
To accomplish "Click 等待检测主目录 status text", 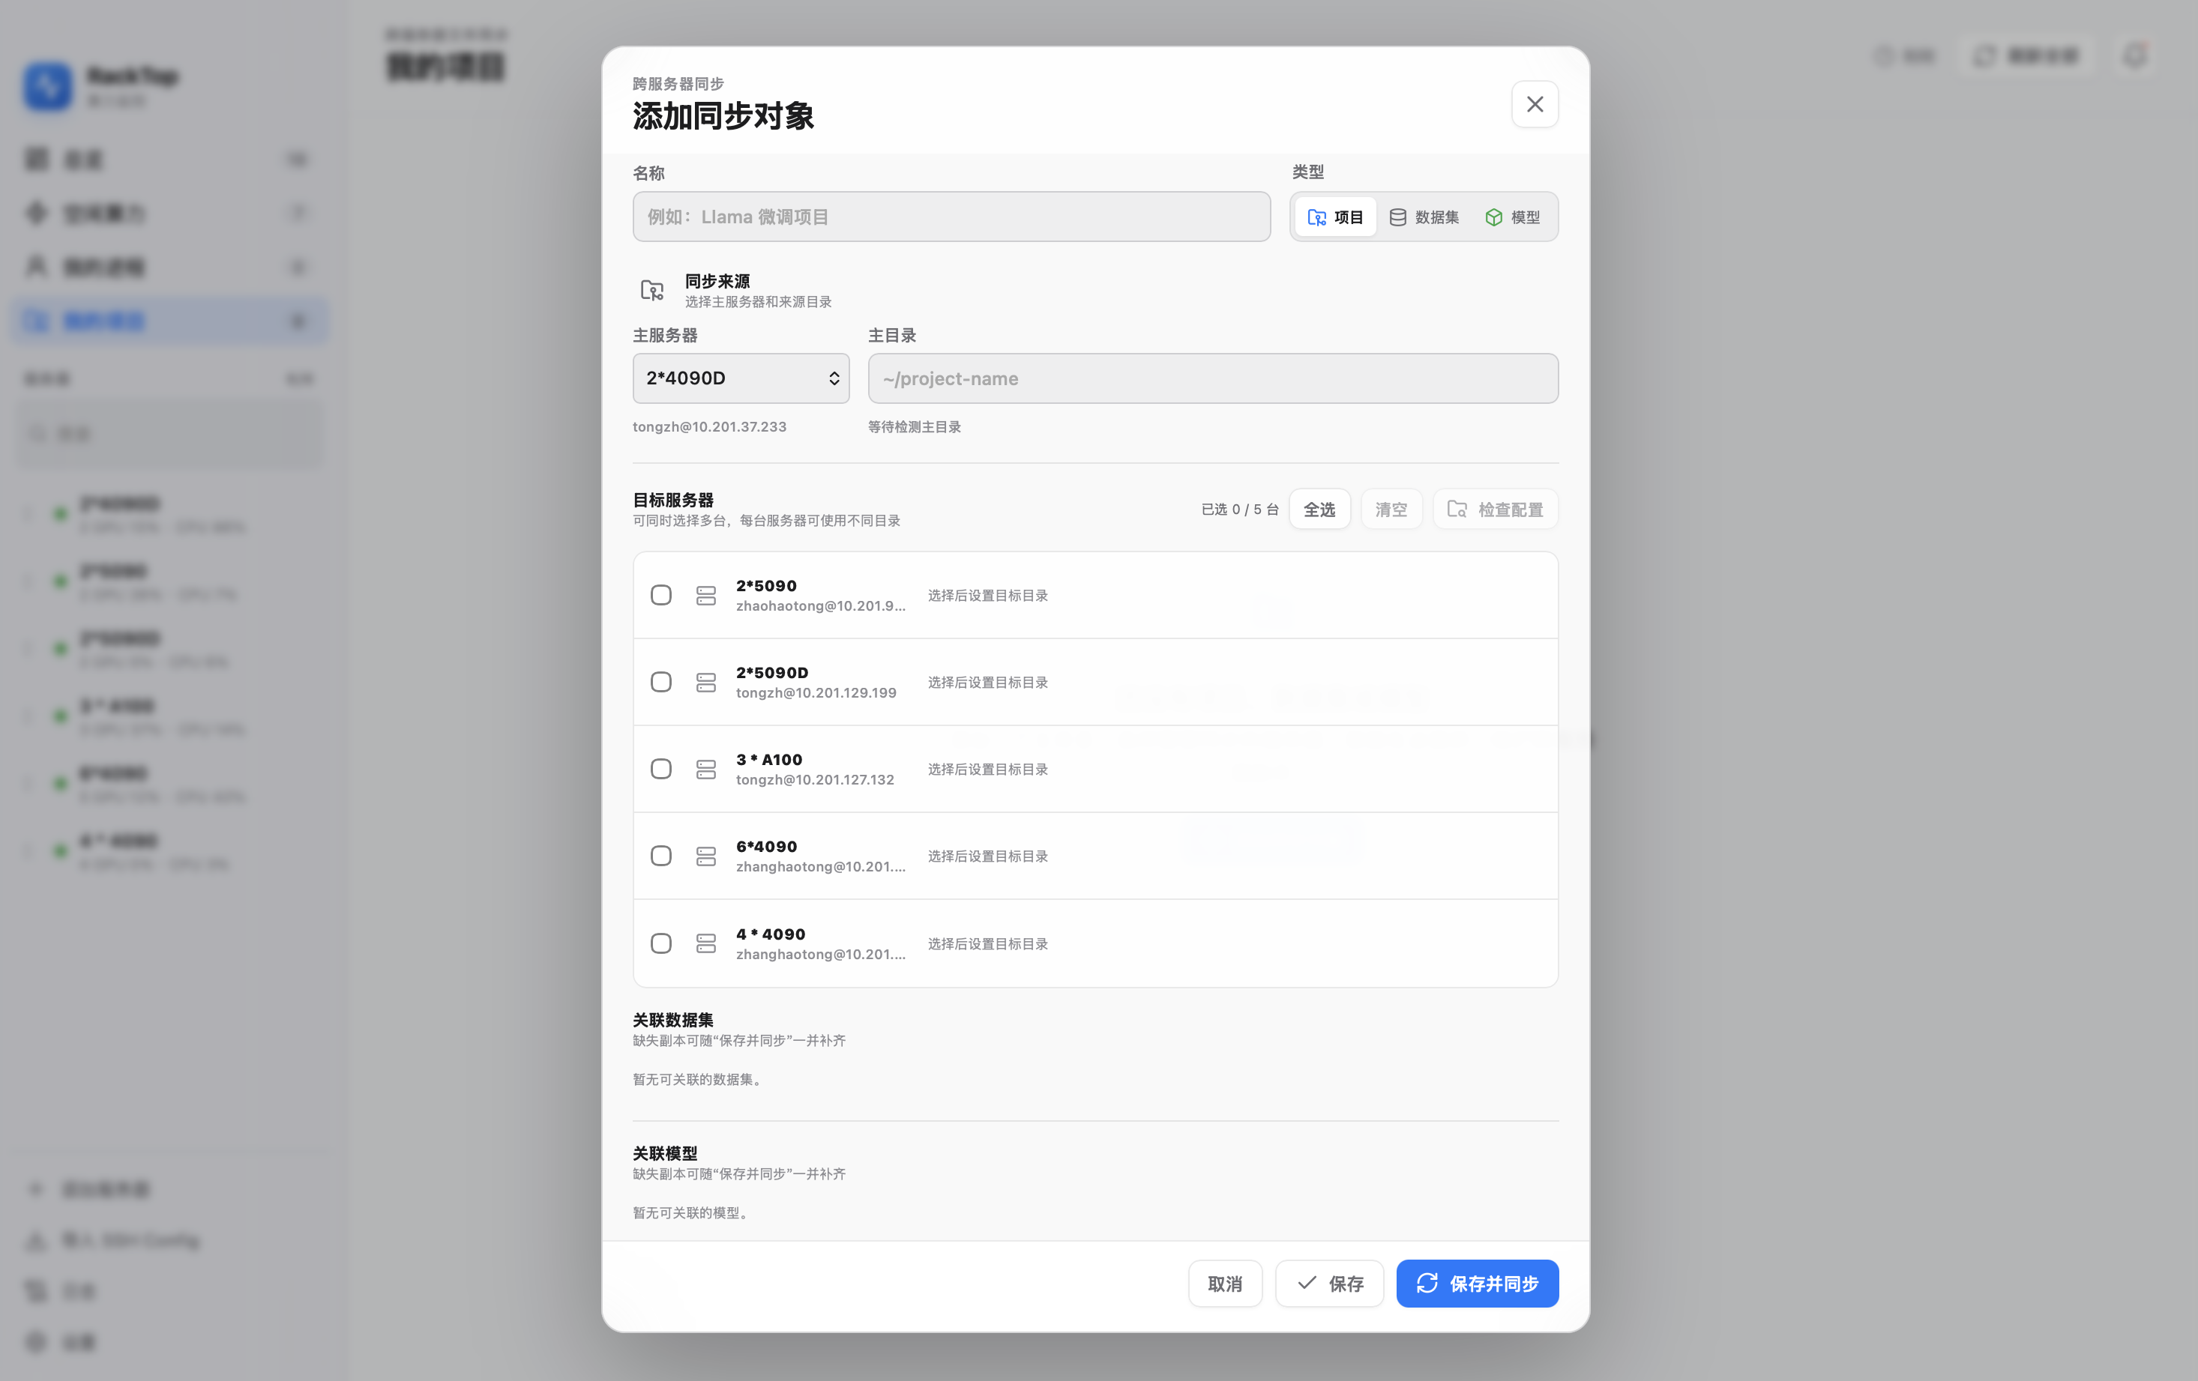I will coord(914,427).
